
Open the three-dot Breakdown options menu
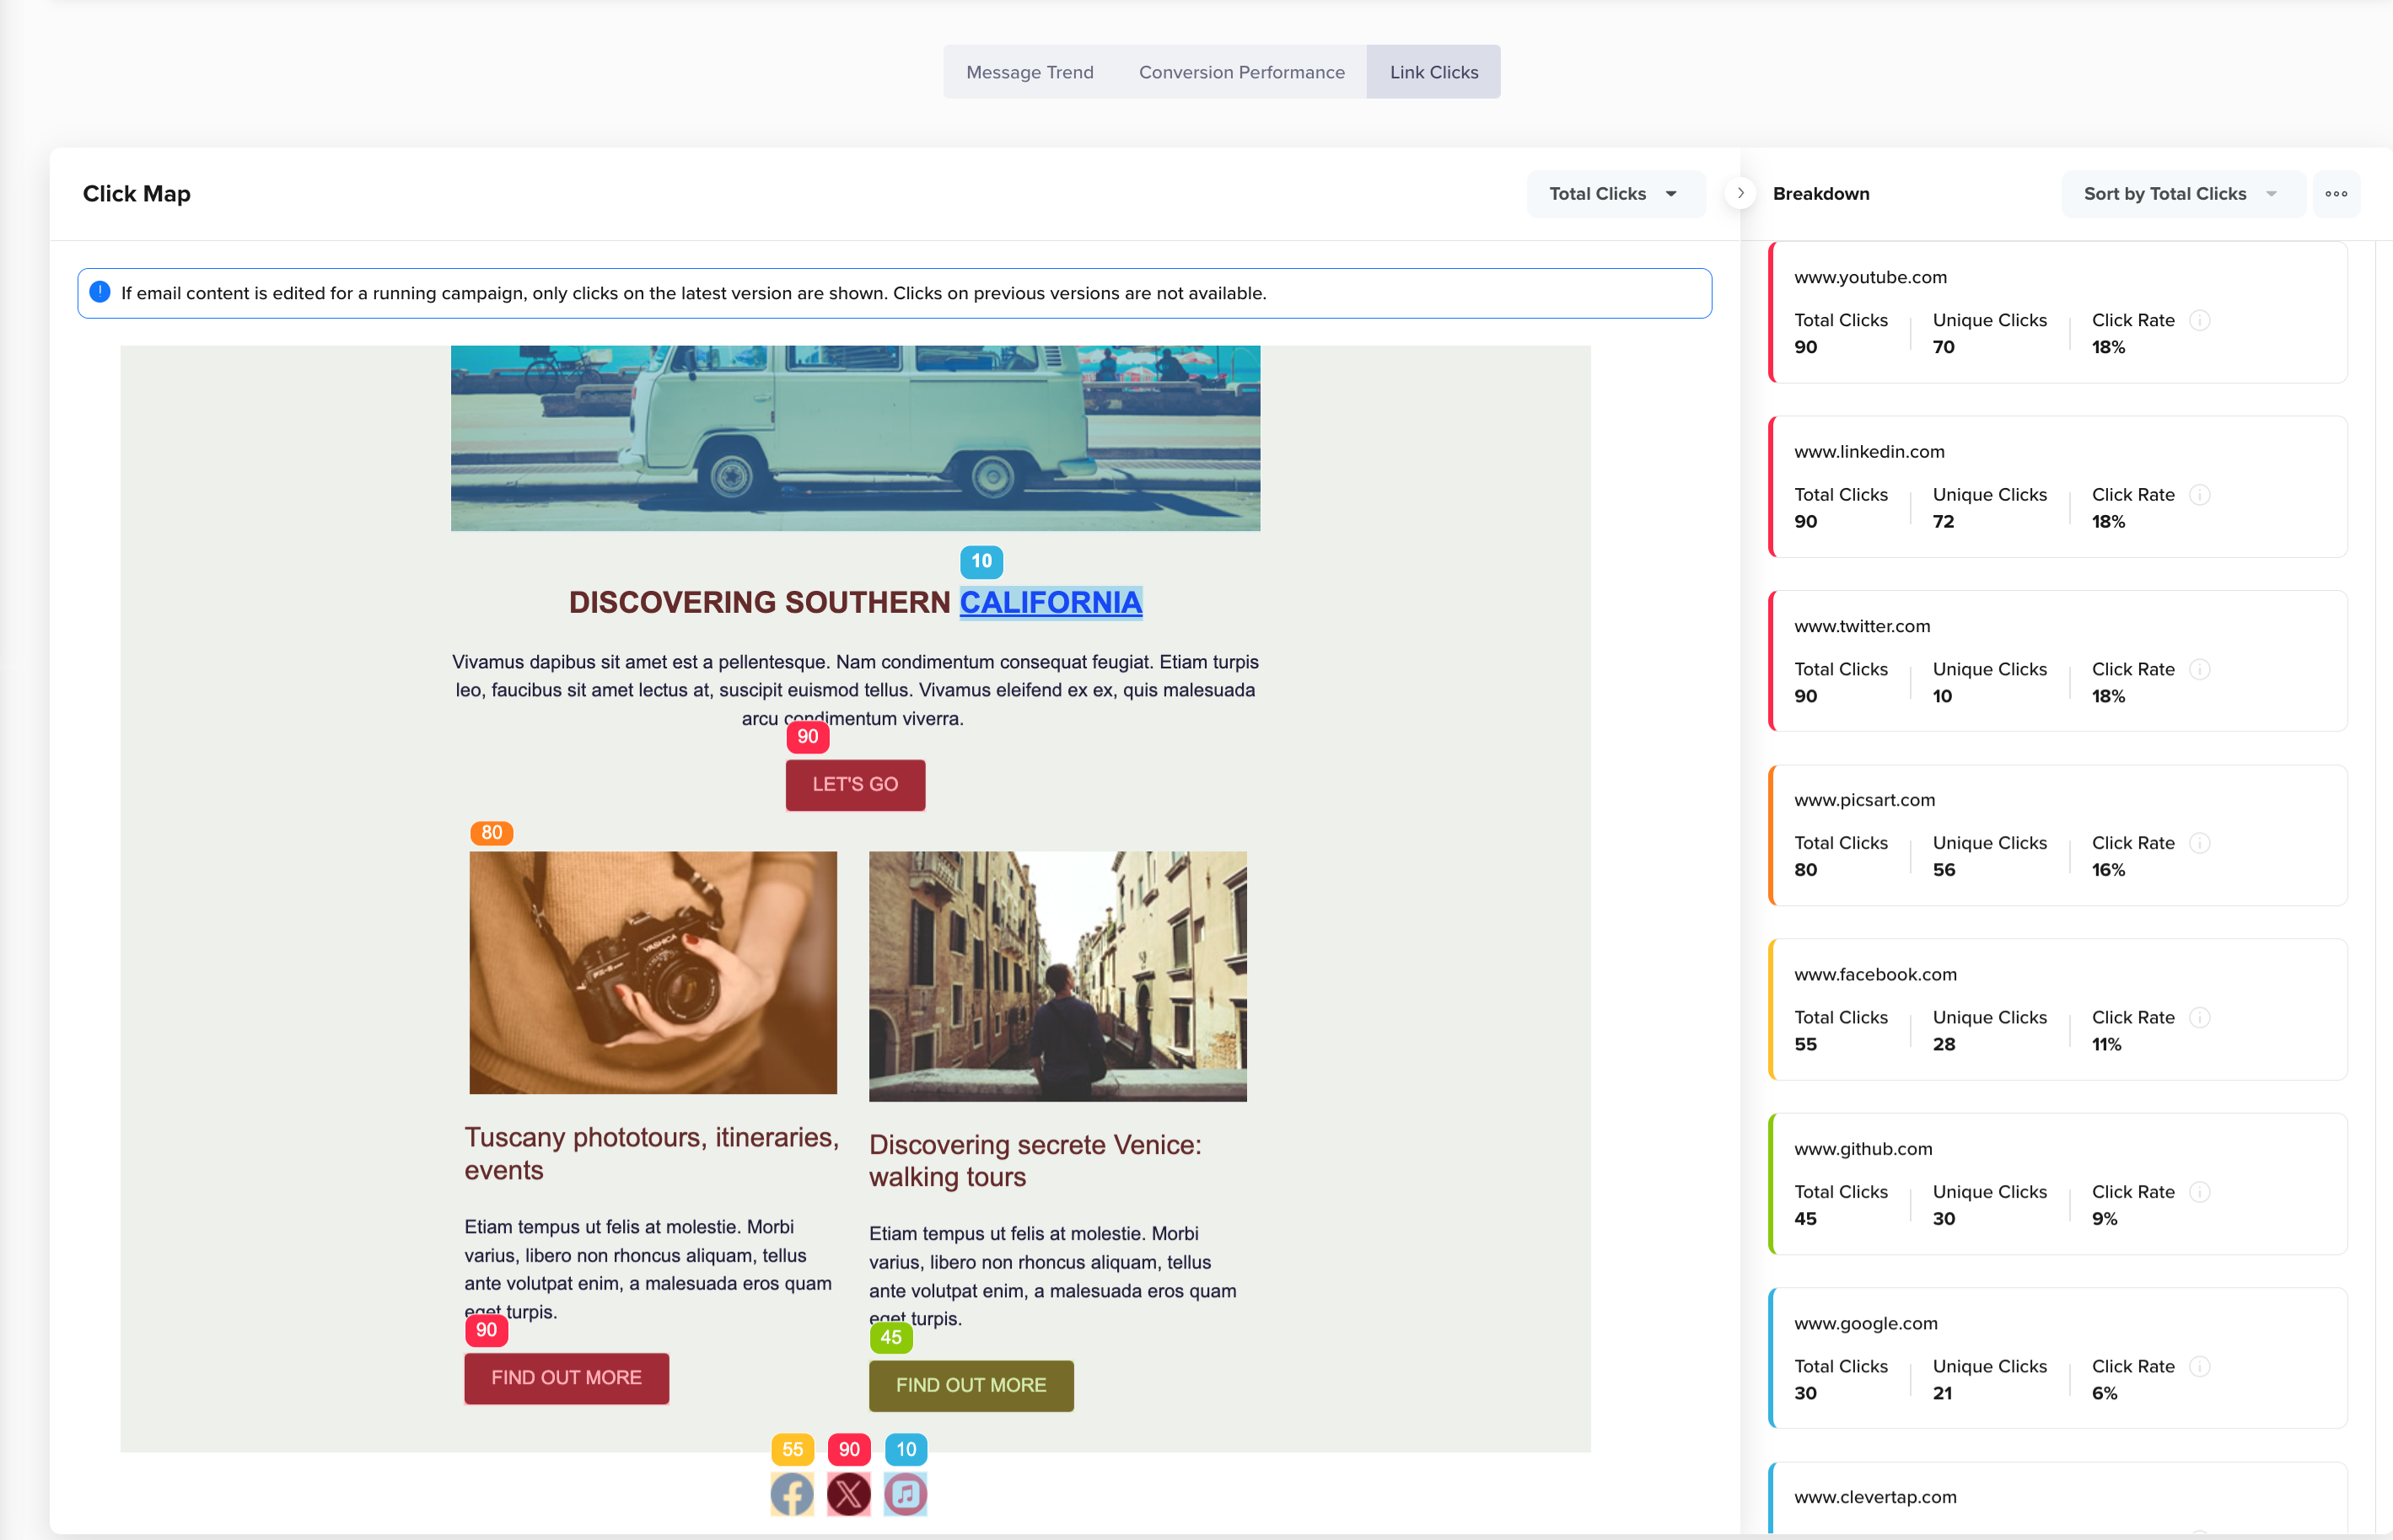tap(2336, 194)
